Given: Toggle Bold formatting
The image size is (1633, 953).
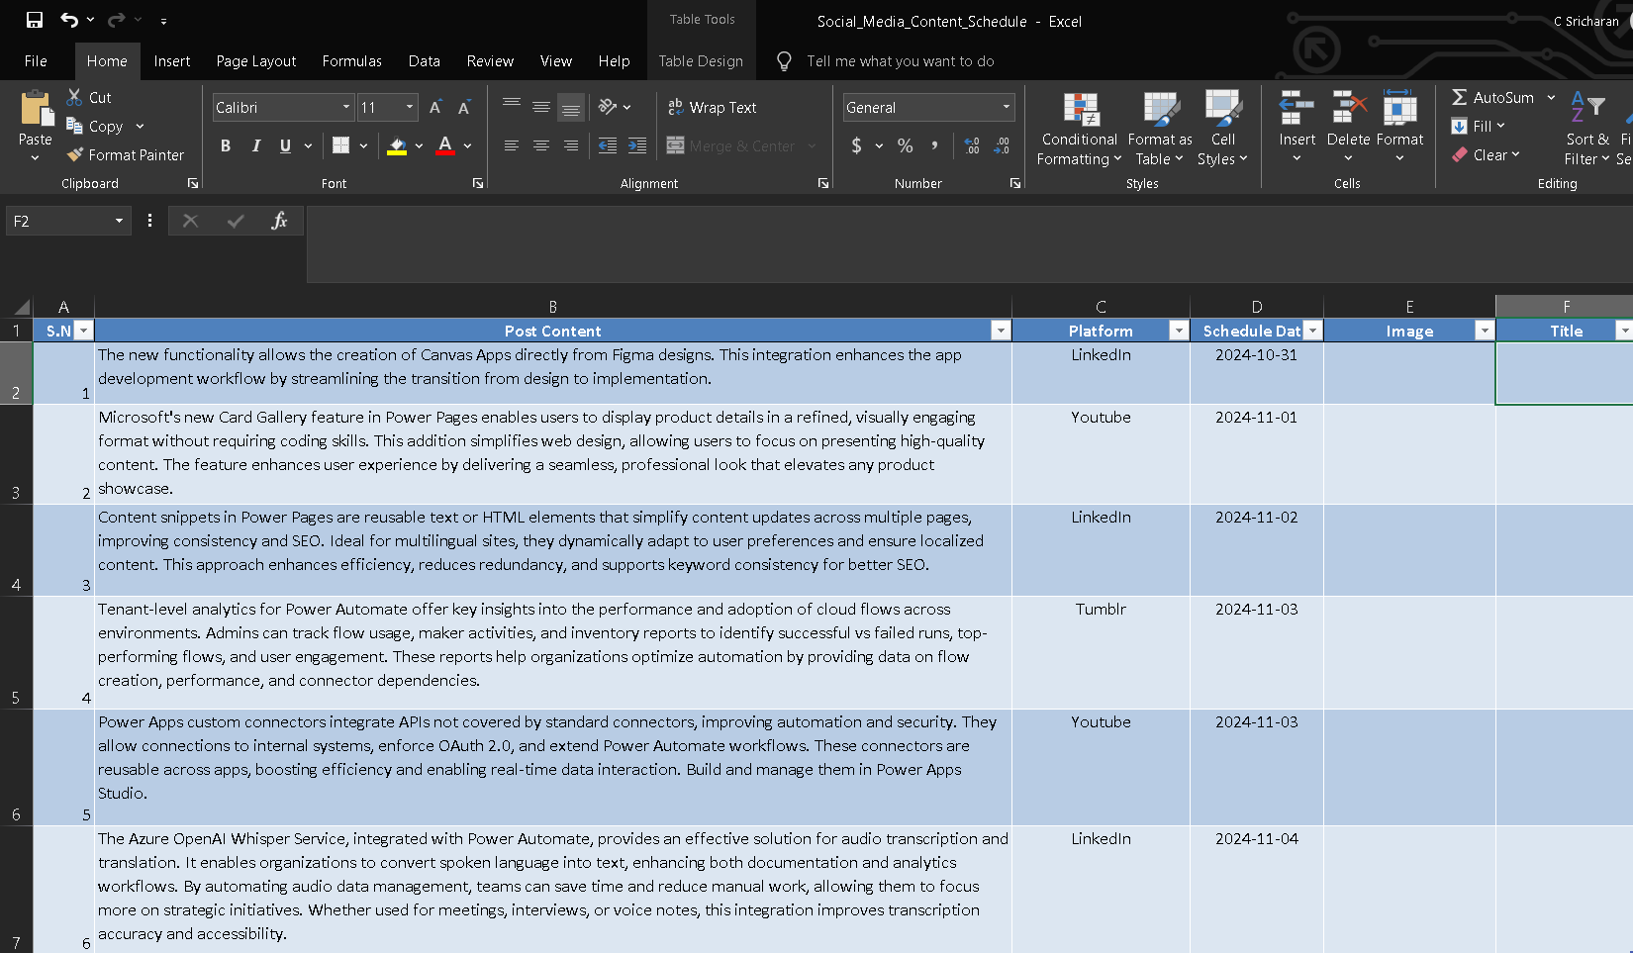Looking at the screenshot, I should pyautogui.click(x=226, y=145).
